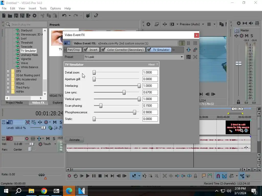Toggle Loop Playback button

(x=75, y=176)
